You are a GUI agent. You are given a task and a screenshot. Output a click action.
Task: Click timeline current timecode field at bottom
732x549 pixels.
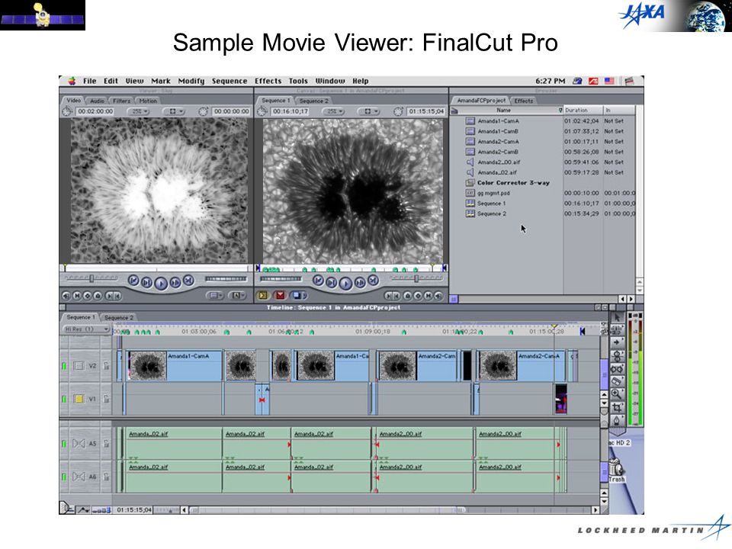[133, 510]
